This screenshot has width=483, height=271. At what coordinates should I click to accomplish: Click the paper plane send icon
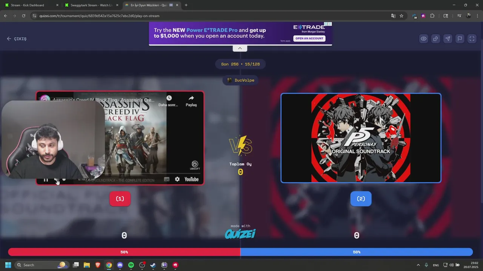(448, 39)
